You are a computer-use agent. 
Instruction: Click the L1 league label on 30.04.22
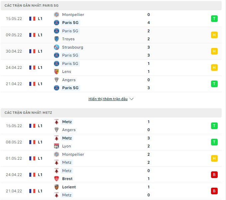[40, 51]
